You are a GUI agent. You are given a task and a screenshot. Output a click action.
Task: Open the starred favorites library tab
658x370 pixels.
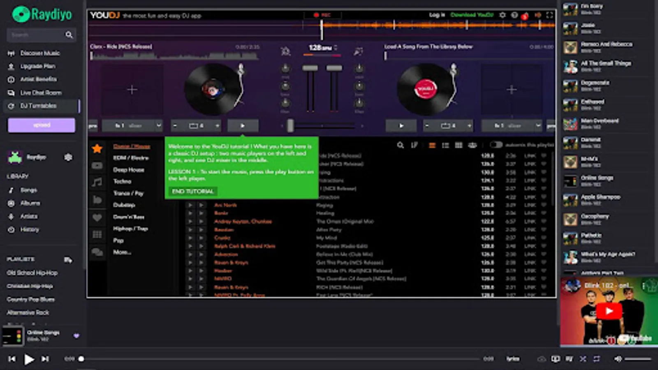(97, 148)
